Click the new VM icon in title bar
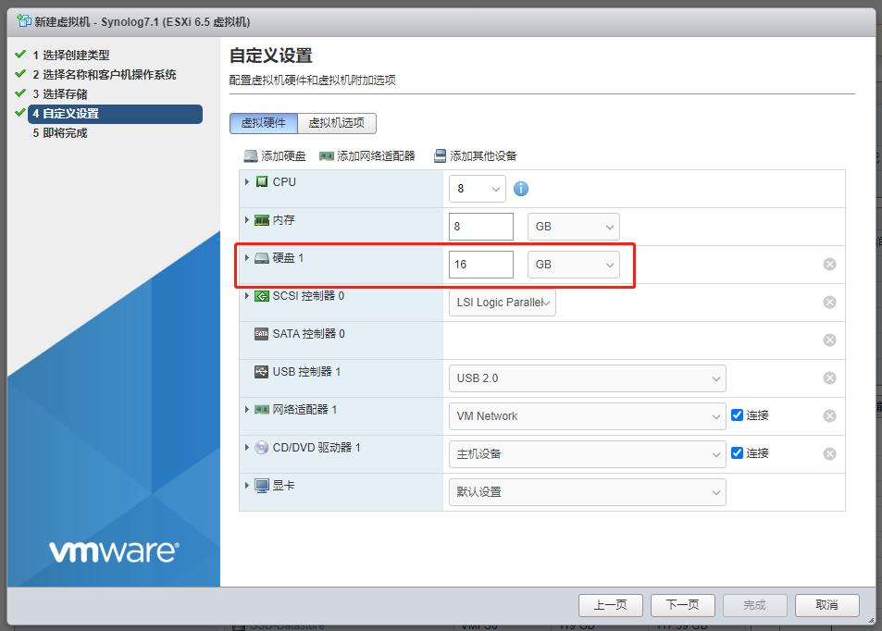The image size is (882, 631). (x=24, y=21)
